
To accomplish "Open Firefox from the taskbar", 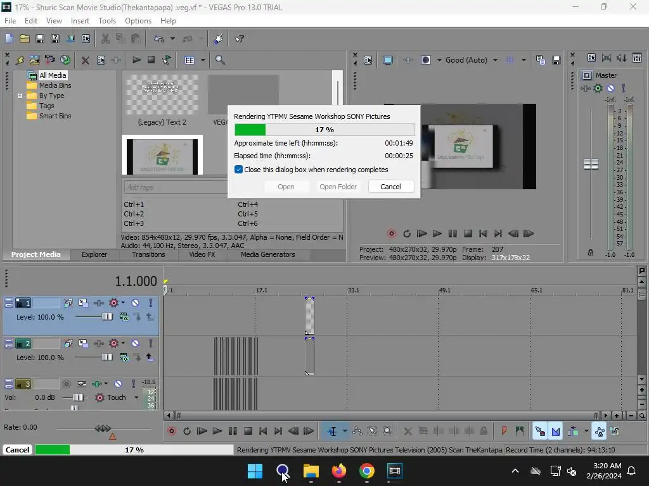I will click(x=338, y=471).
